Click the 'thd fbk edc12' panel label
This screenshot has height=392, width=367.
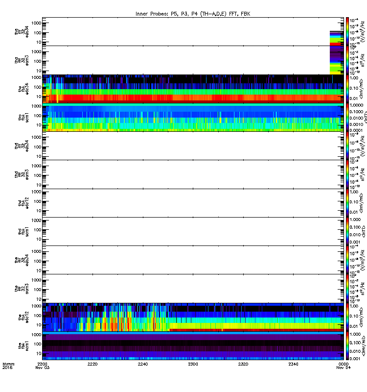pyautogui.click(x=23, y=203)
